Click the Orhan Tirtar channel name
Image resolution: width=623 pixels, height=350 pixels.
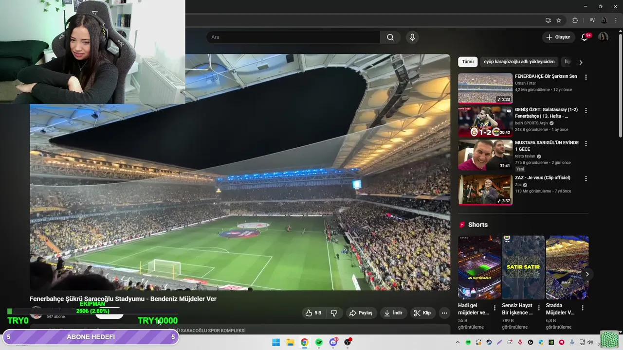(525, 83)
